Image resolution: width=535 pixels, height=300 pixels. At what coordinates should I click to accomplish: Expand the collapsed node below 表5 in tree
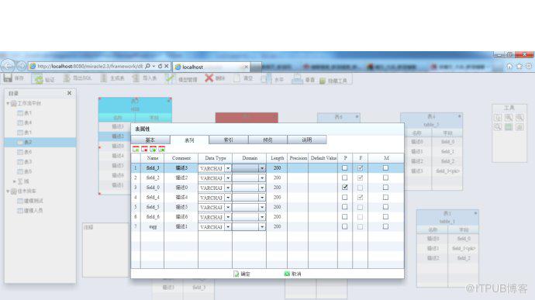coord(14,181)
